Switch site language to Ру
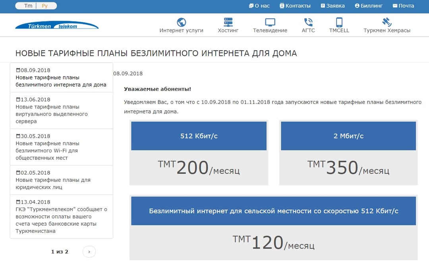The width and height of the screenshot is (429, 265). coord(45,6)
